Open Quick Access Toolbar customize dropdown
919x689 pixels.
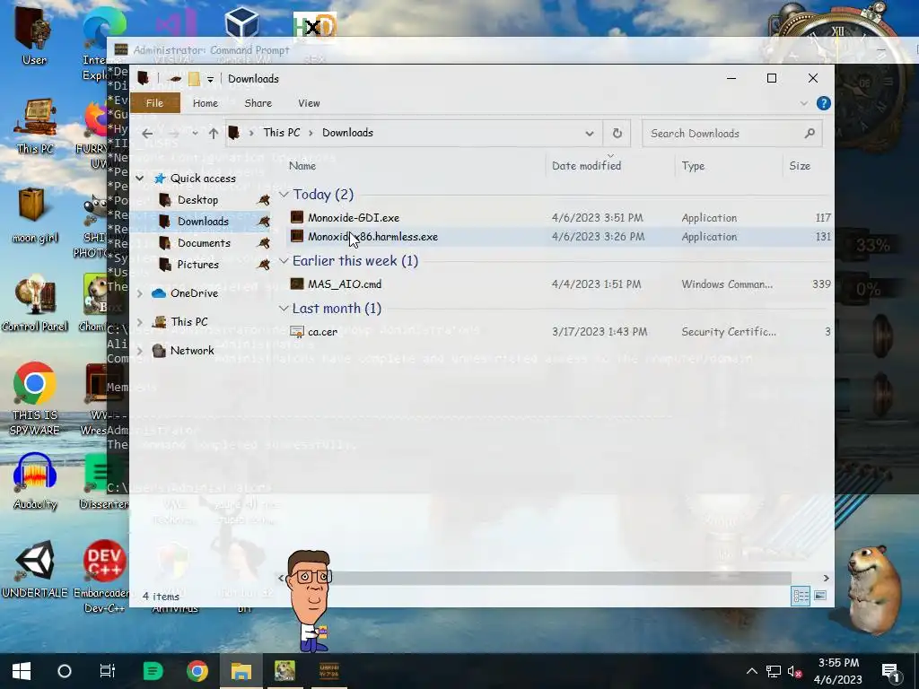coord(210,79)
